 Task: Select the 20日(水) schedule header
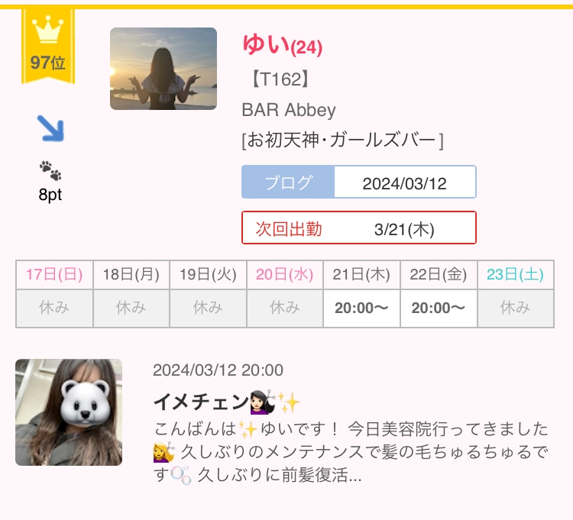point(285,275)
